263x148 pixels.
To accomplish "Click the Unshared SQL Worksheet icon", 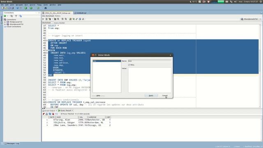I will tap(70, 19).
